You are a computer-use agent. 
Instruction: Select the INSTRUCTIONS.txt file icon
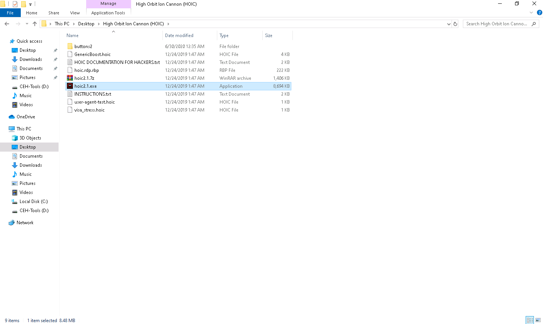[70, 94]
